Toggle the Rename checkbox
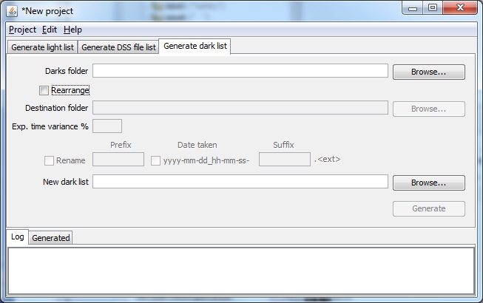The image size is (483, 303). [49, 160]
